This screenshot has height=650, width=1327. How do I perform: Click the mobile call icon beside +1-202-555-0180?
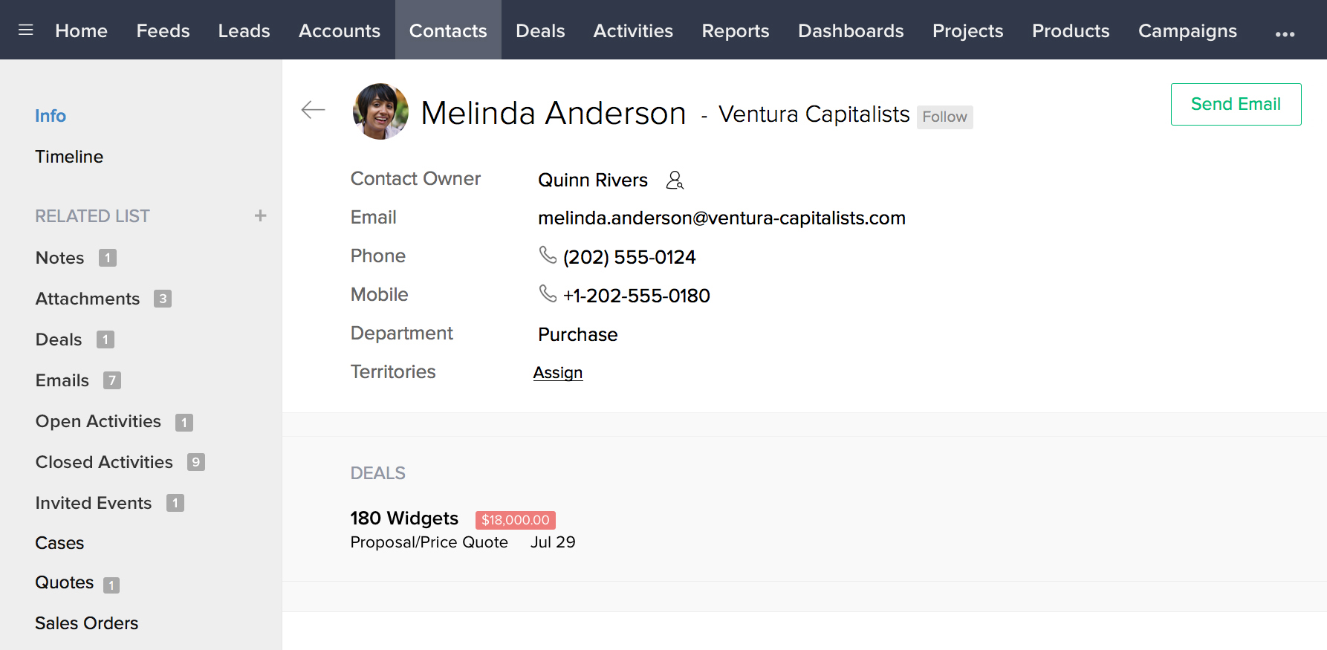[548, 294]
